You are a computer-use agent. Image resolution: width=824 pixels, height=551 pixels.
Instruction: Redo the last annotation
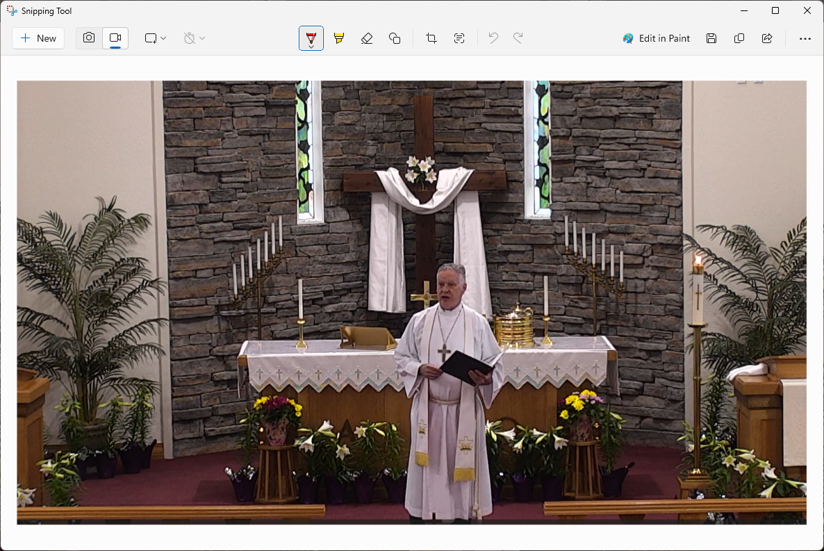pyautogui.click(x=518, y=38)
